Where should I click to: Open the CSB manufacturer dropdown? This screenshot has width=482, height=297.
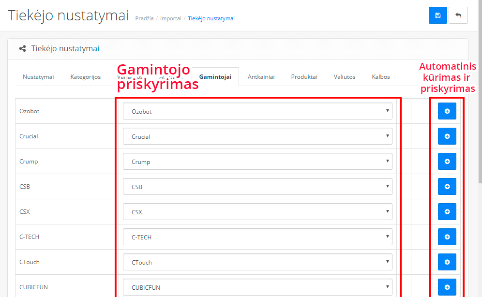coord(257,187)
